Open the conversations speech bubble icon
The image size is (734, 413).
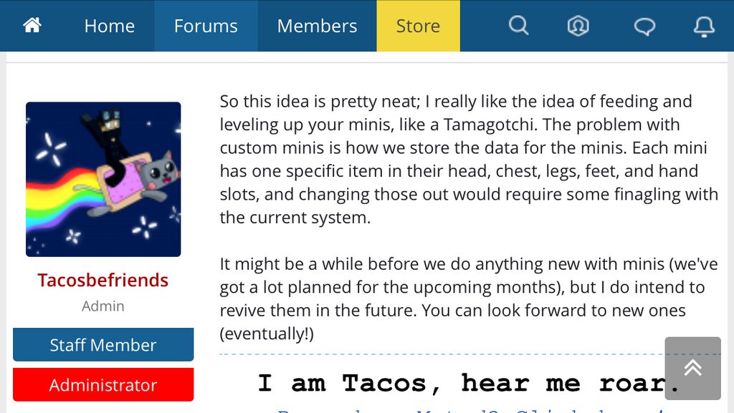[x=644, y=26]
